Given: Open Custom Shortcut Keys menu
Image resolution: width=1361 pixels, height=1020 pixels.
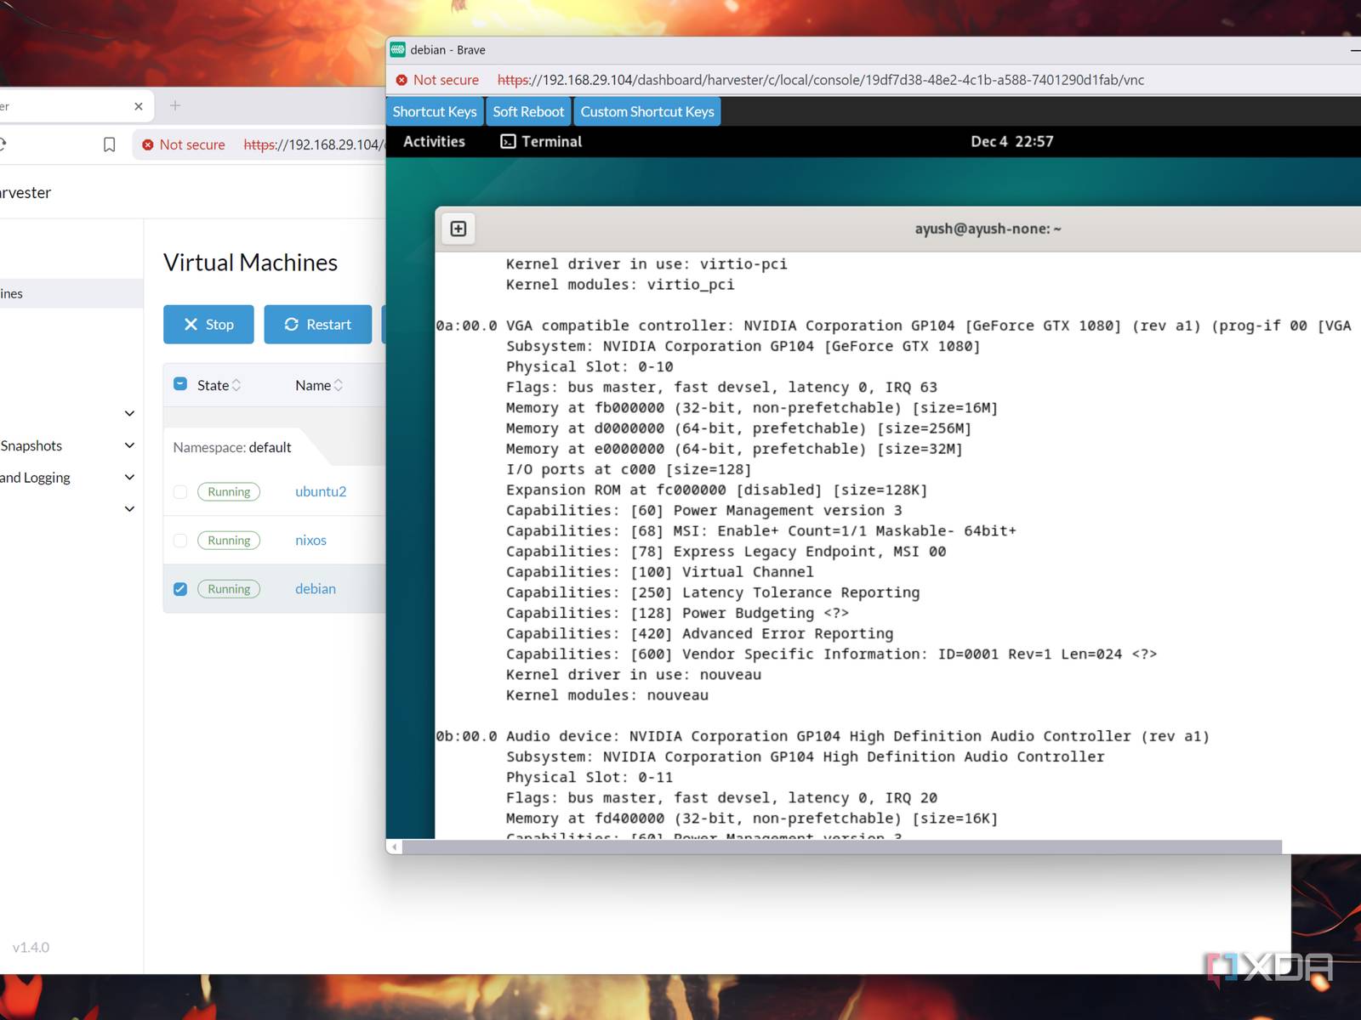Looking at the screenshot, I should click(646, 111).
